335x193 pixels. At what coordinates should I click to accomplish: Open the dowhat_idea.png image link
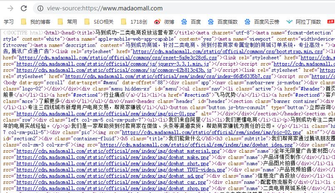click(x=196, y=145)
